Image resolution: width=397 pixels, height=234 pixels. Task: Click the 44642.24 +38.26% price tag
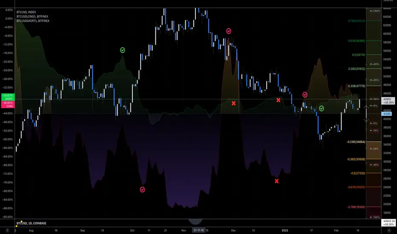click(x=388, y=223)
